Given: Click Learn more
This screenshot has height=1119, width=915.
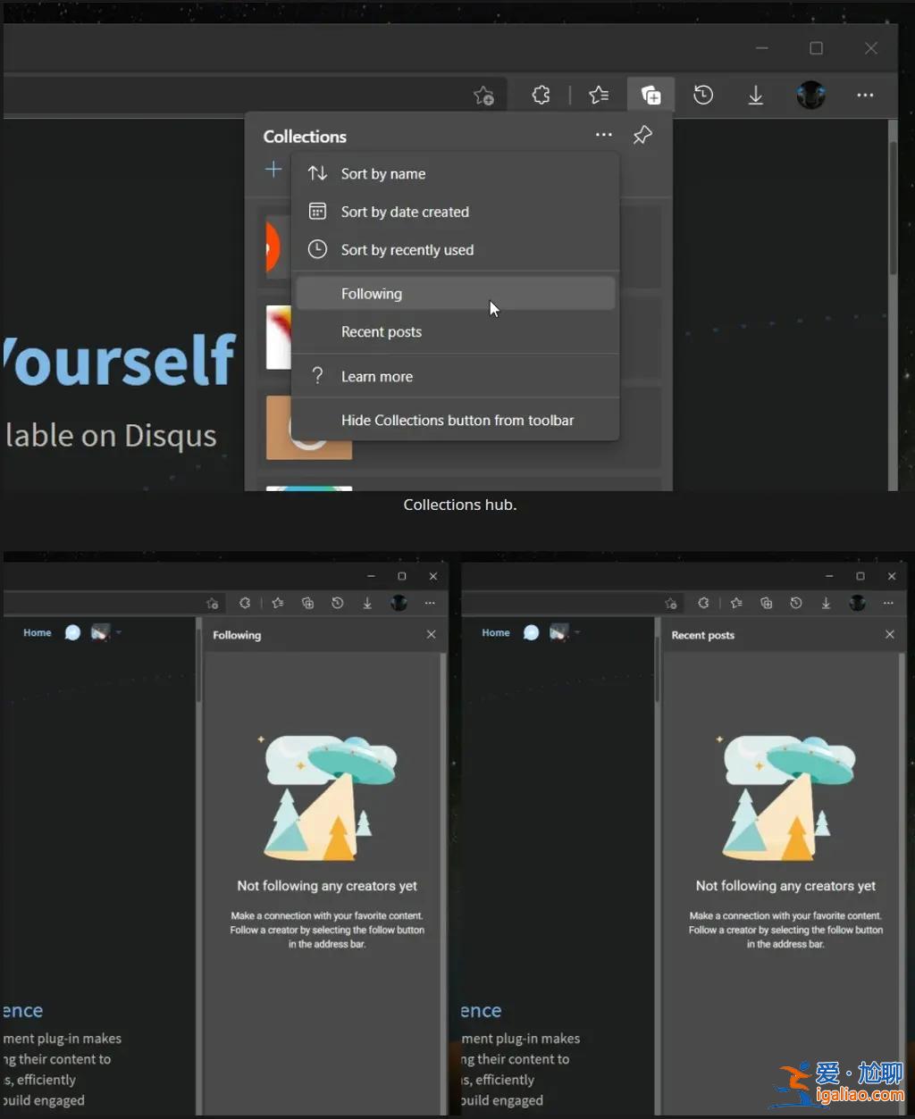Looking at the screenshot, I should click(x=376, y=376).
